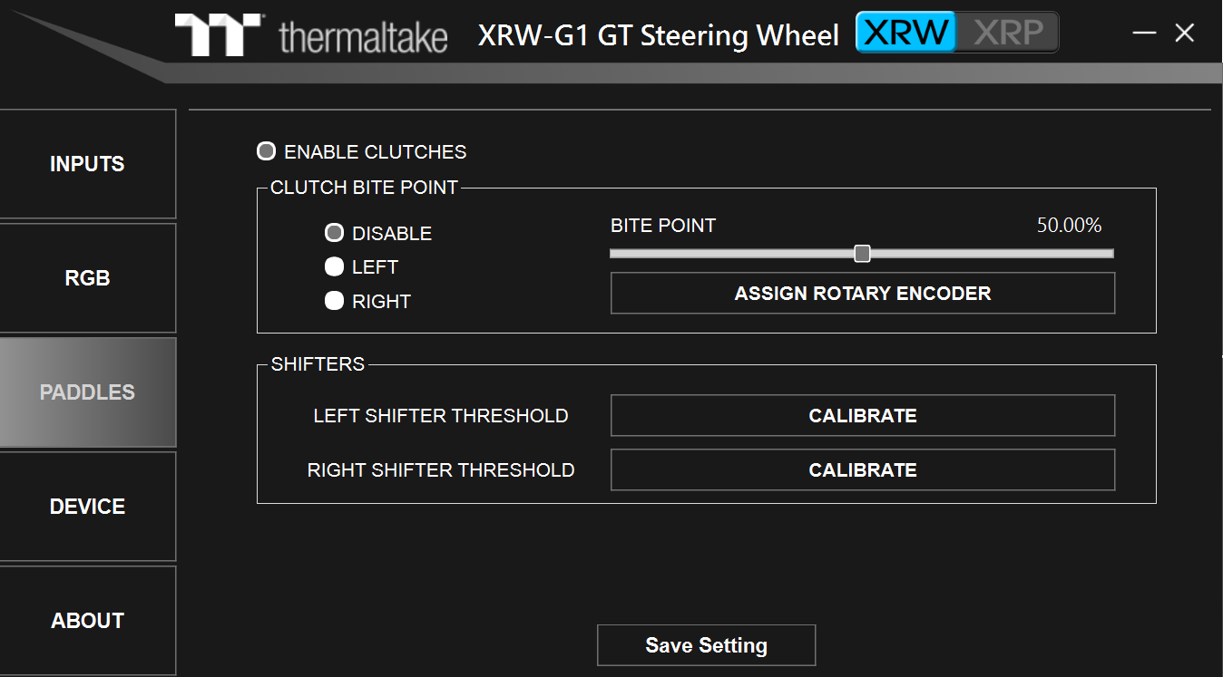Click the XRW-G1 GT Steering Wheel title

pyautogui.click(x=658, y=34)
